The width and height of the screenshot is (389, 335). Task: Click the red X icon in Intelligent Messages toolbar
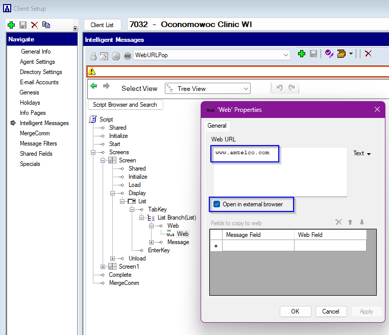point(368,54)
